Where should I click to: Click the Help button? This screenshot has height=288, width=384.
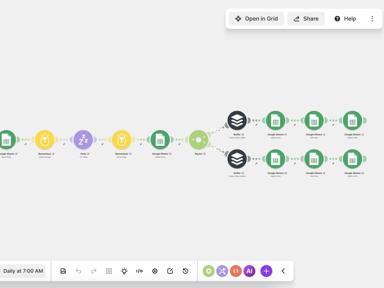[x=345, y=18]
